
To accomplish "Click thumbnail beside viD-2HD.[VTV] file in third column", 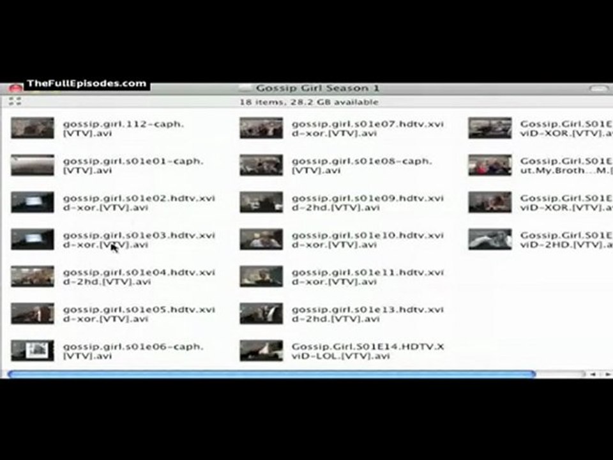I will [x=490, y=240].
